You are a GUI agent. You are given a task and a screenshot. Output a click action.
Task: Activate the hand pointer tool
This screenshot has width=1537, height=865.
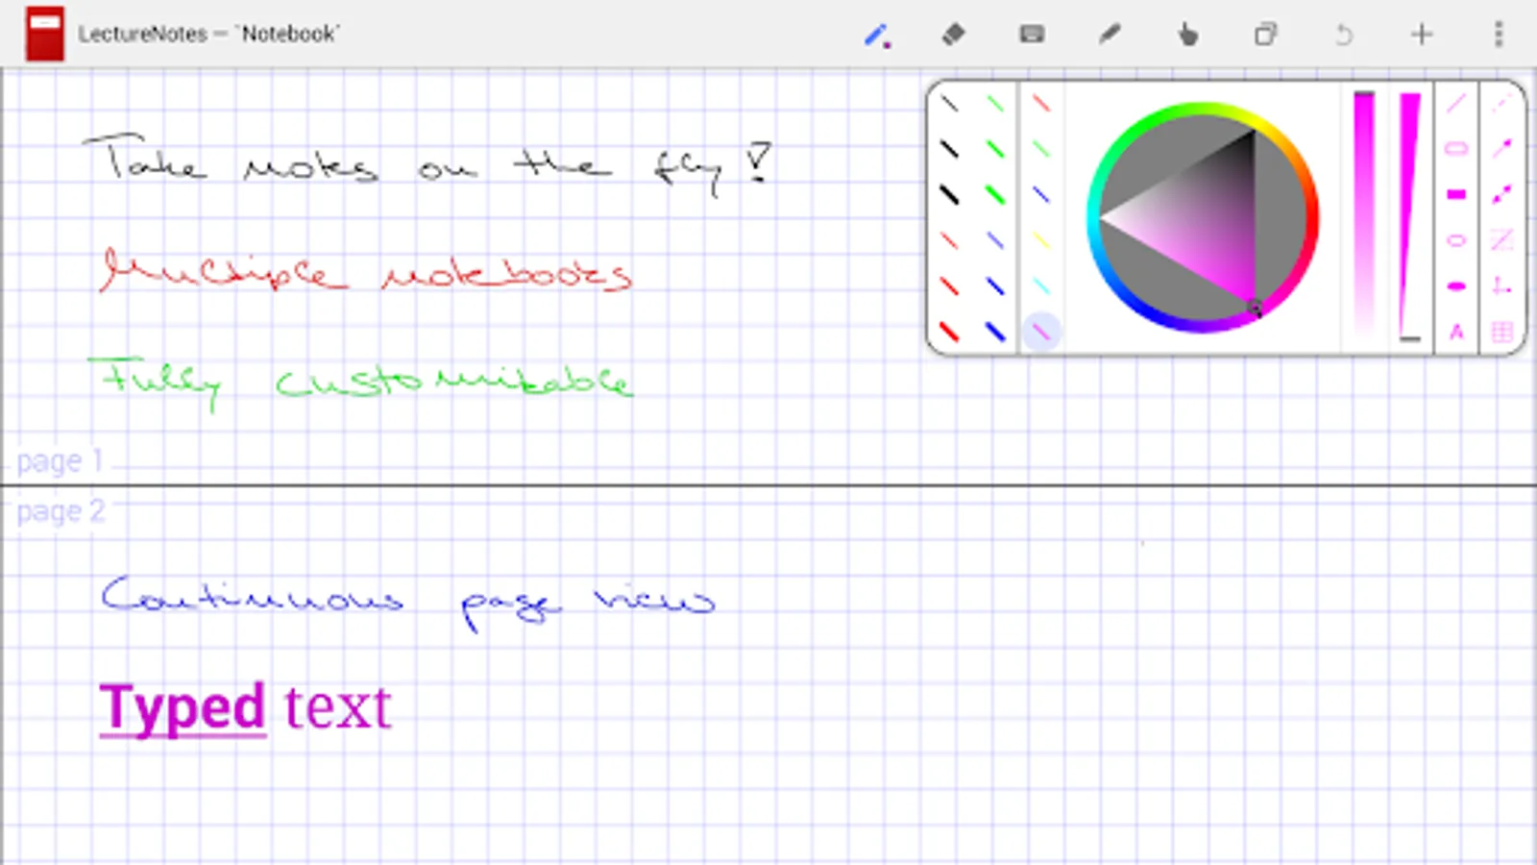click(1188, 36)
